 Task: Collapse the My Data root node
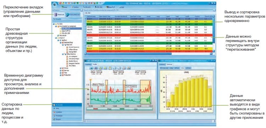tap(54, 24)
